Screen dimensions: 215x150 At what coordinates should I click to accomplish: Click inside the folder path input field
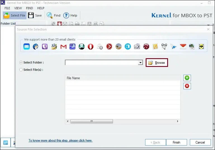coord(101,63)
